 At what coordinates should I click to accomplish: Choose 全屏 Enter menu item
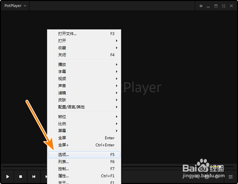84,138
